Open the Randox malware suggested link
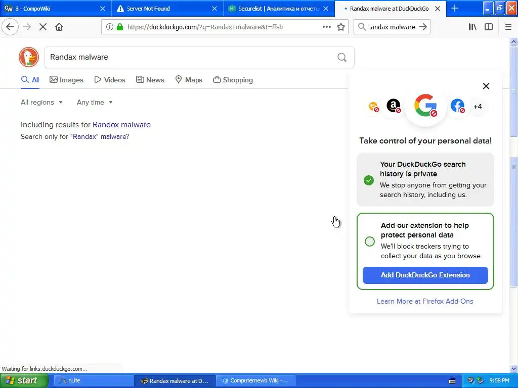518x388 pixels. click(121, 125)
